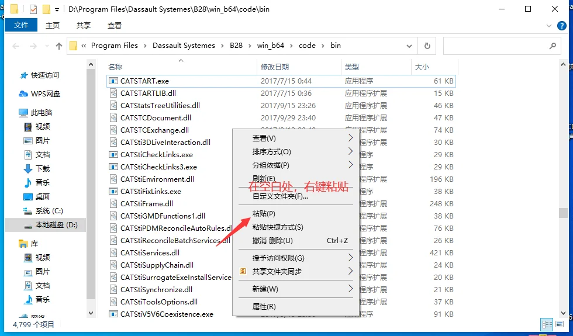Click the search box field
Viewport: 573px width, 336px height.
pyautogui.click(x=502, y=46)
